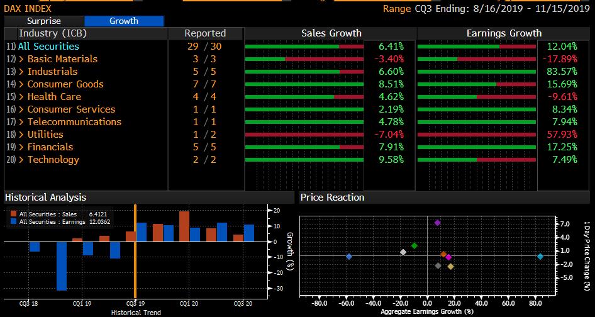Click the white diamond in Price Reaction chart
The width and height of the screenshot is (595, 317).
403,252
